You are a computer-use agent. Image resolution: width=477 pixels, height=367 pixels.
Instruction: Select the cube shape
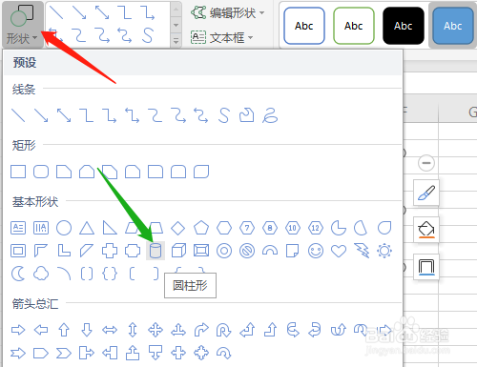pos(178,251)
